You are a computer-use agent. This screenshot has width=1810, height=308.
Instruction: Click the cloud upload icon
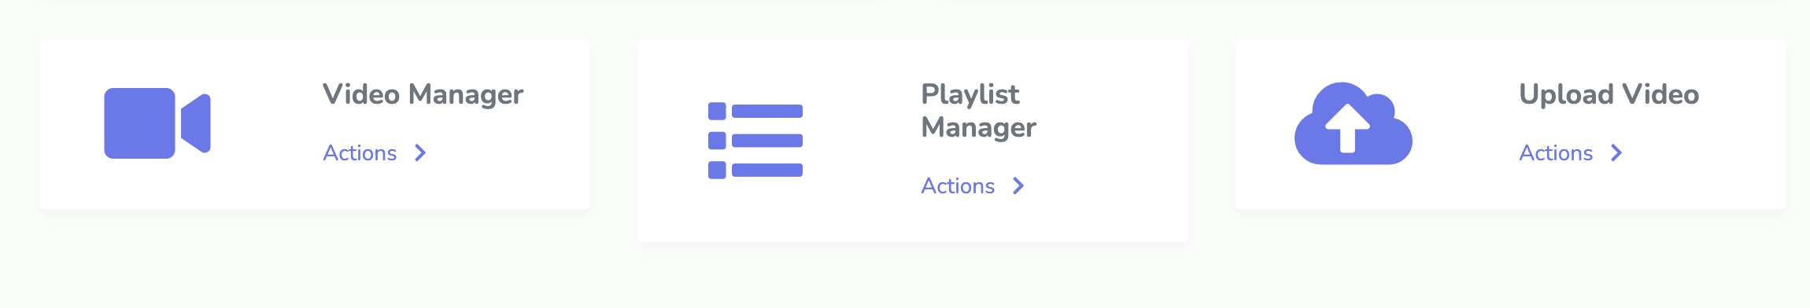[x=1354, y=123]
